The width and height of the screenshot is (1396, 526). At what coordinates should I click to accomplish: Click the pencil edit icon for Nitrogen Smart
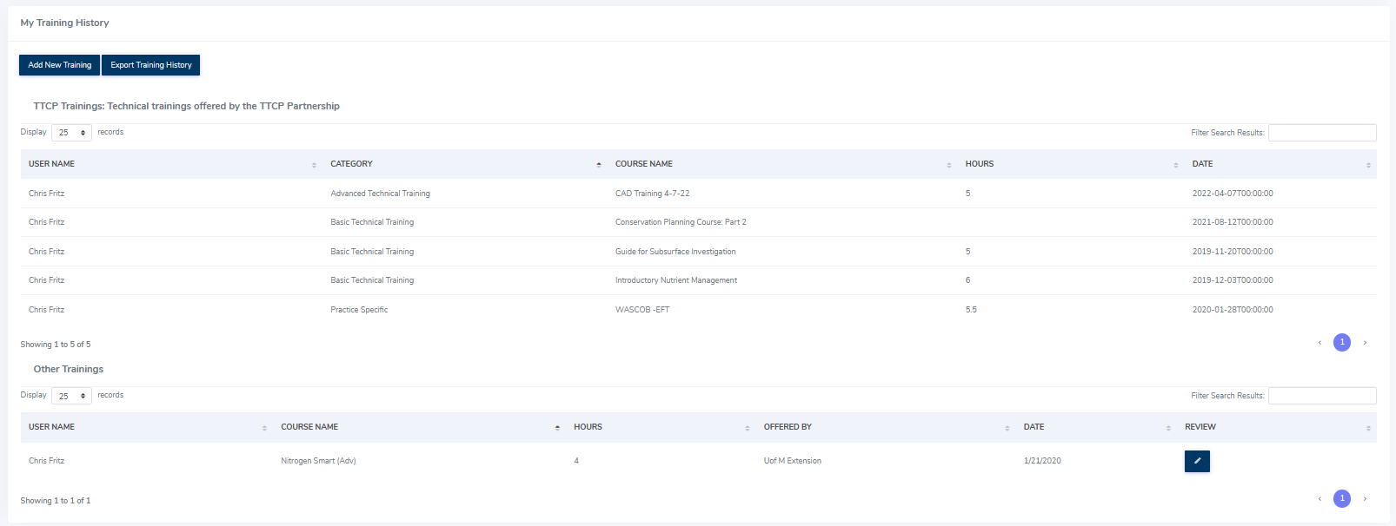pos(1197,461)
